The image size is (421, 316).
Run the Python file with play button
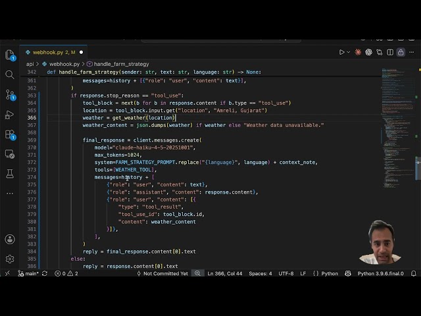coord(341,52)
